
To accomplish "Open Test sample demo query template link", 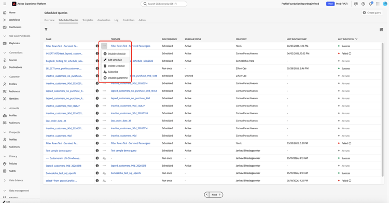I will pyautogui.click(x=123, y=151).
